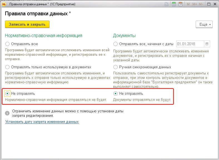Select 'Отправлять все, начиная с даты' option
The image size is (219, 160).
tap(116, 44)
